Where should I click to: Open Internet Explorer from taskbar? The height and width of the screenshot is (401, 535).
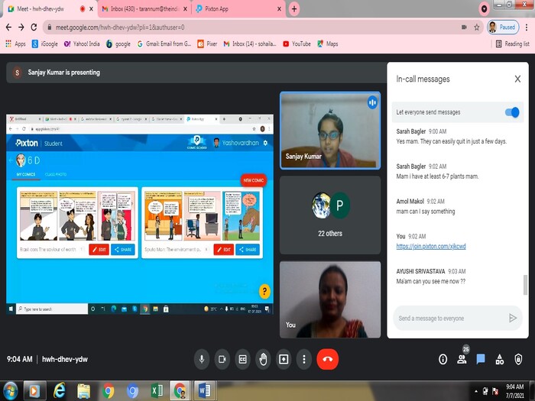[60, 390]
